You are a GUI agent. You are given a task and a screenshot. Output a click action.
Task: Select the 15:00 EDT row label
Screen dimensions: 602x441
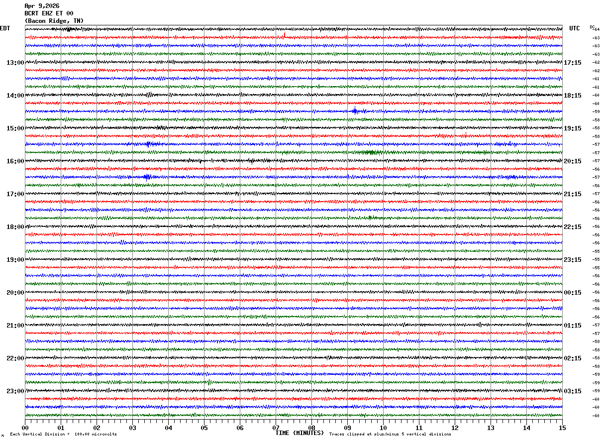[15, 128]
